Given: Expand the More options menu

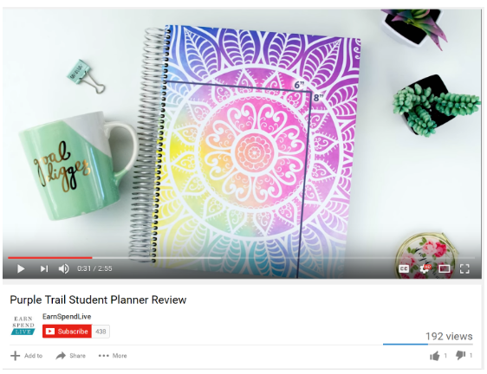Looking at the screenshot, I should [113, 356].
